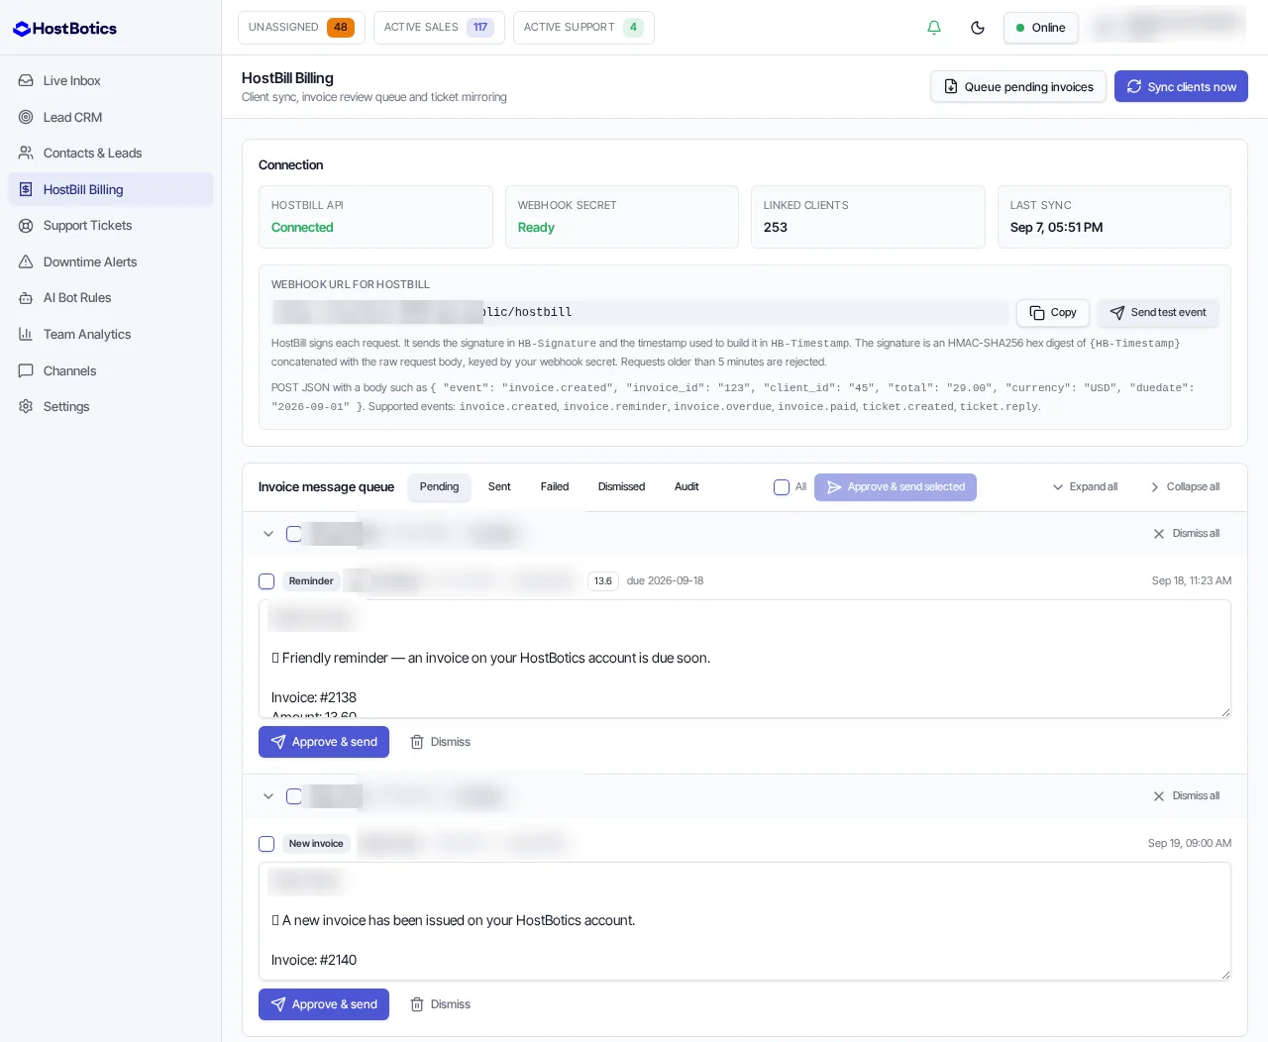Dismiss the #2140 invoice message
Screen dimensions: 1268x1042
pos(441,1004)
